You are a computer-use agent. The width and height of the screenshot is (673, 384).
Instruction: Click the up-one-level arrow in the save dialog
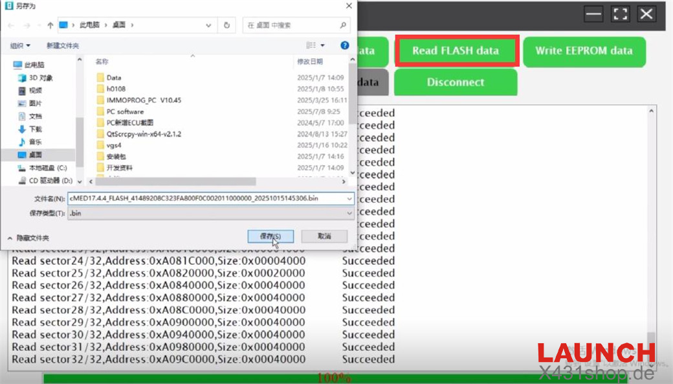point(50,25)
